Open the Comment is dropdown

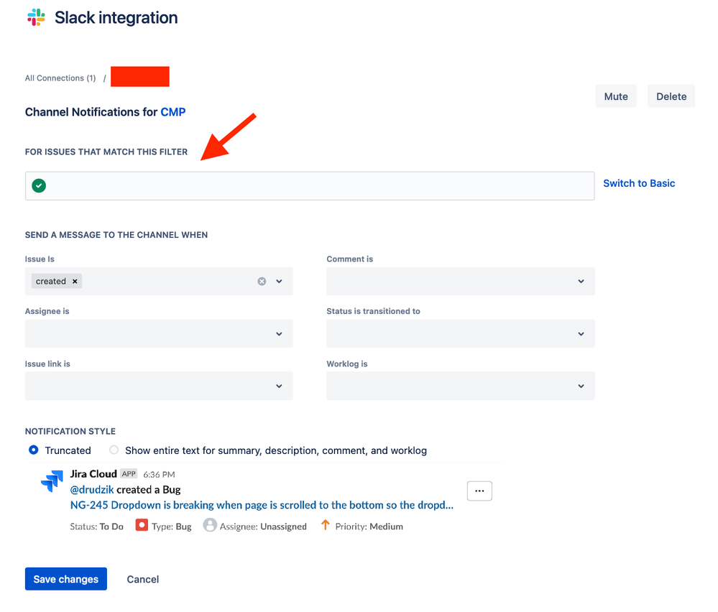coord(460,281)
